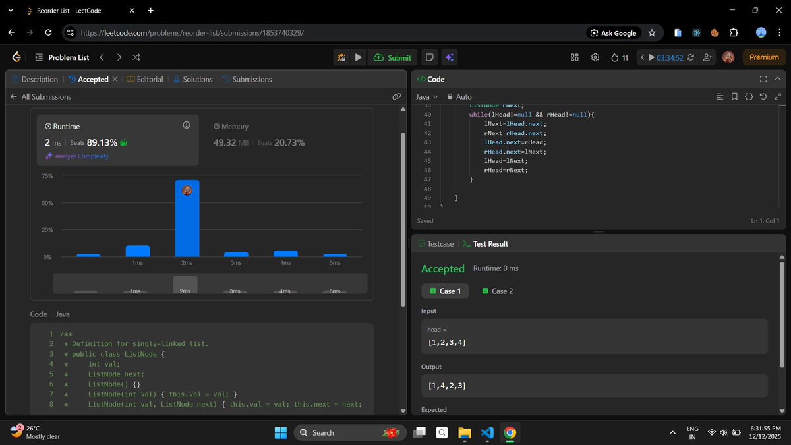This screenshot has height=445, width=791.
Task: Open the Windows Start menu
Action: [x=280, y=432]
